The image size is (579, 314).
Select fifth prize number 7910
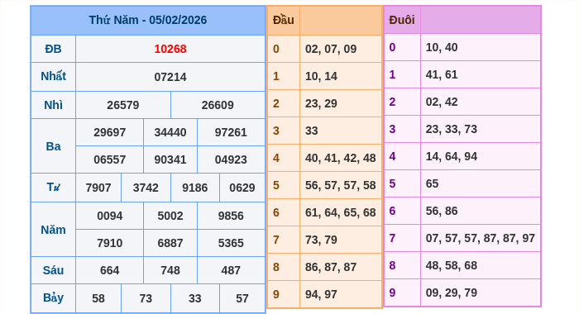pos(110,243)
